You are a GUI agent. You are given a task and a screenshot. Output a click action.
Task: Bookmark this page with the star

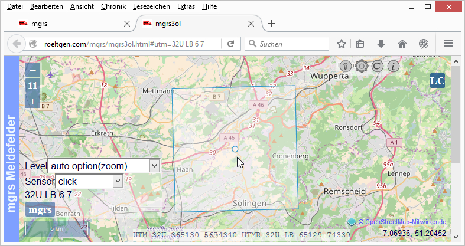coord(342,44)
